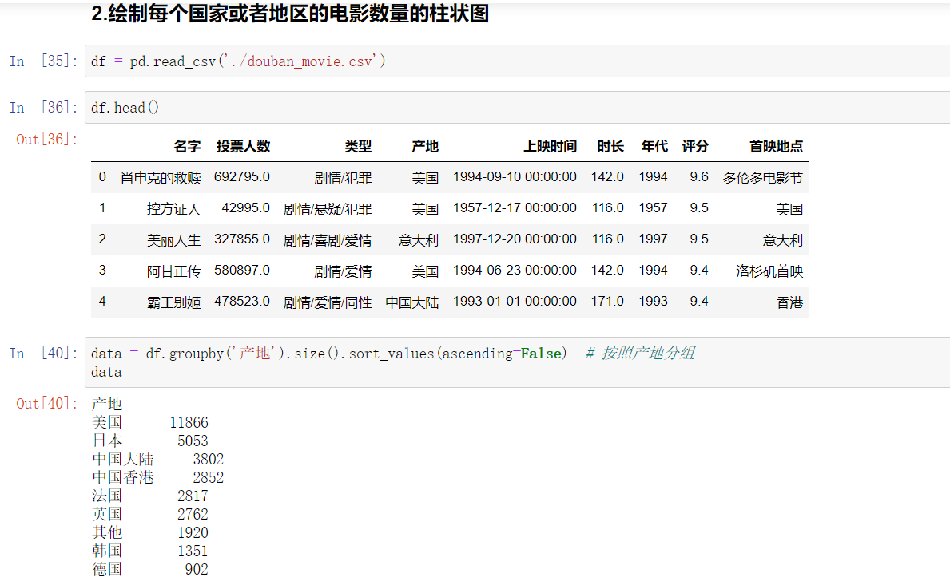The height and width of the screenshot is (577, 950).
Task: Click the heading 绘制每个国家或者地区的电影数量的柱状图
Action: [298, 13]
